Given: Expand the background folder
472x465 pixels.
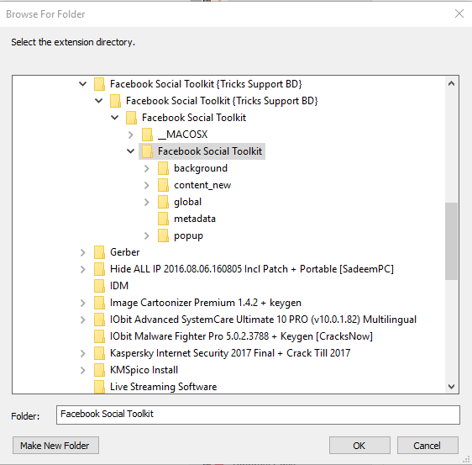Looking at the screenshot, I should click(147, 168).
